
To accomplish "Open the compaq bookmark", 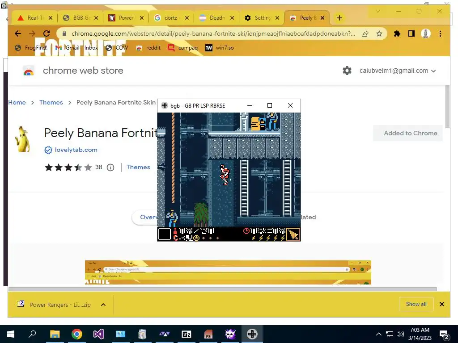I will (183, 48).
